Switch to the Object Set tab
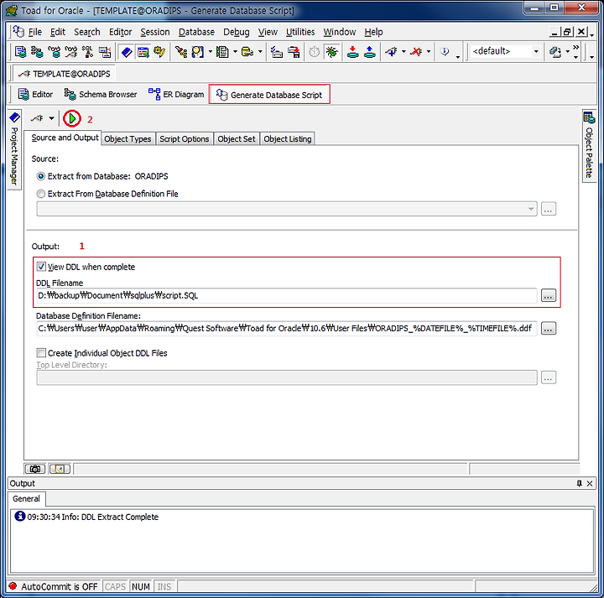Screen dimensions: 604x598 [236, 139]
